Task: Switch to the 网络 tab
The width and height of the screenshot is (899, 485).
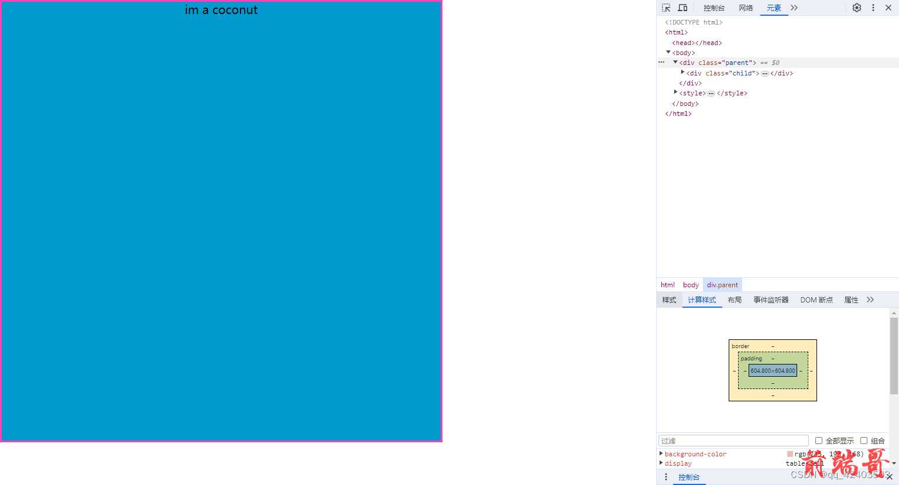Action: click(746, 8)
